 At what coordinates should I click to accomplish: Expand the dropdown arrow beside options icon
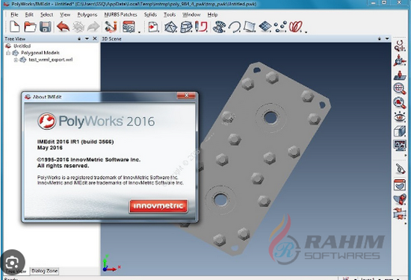[139, 32]
